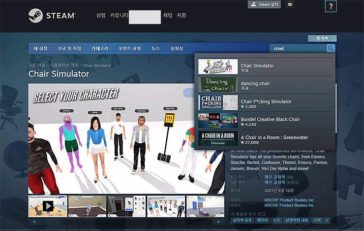Open recent reviews 매우 긍정적 (88) link
364x231 pixels.
279,177
